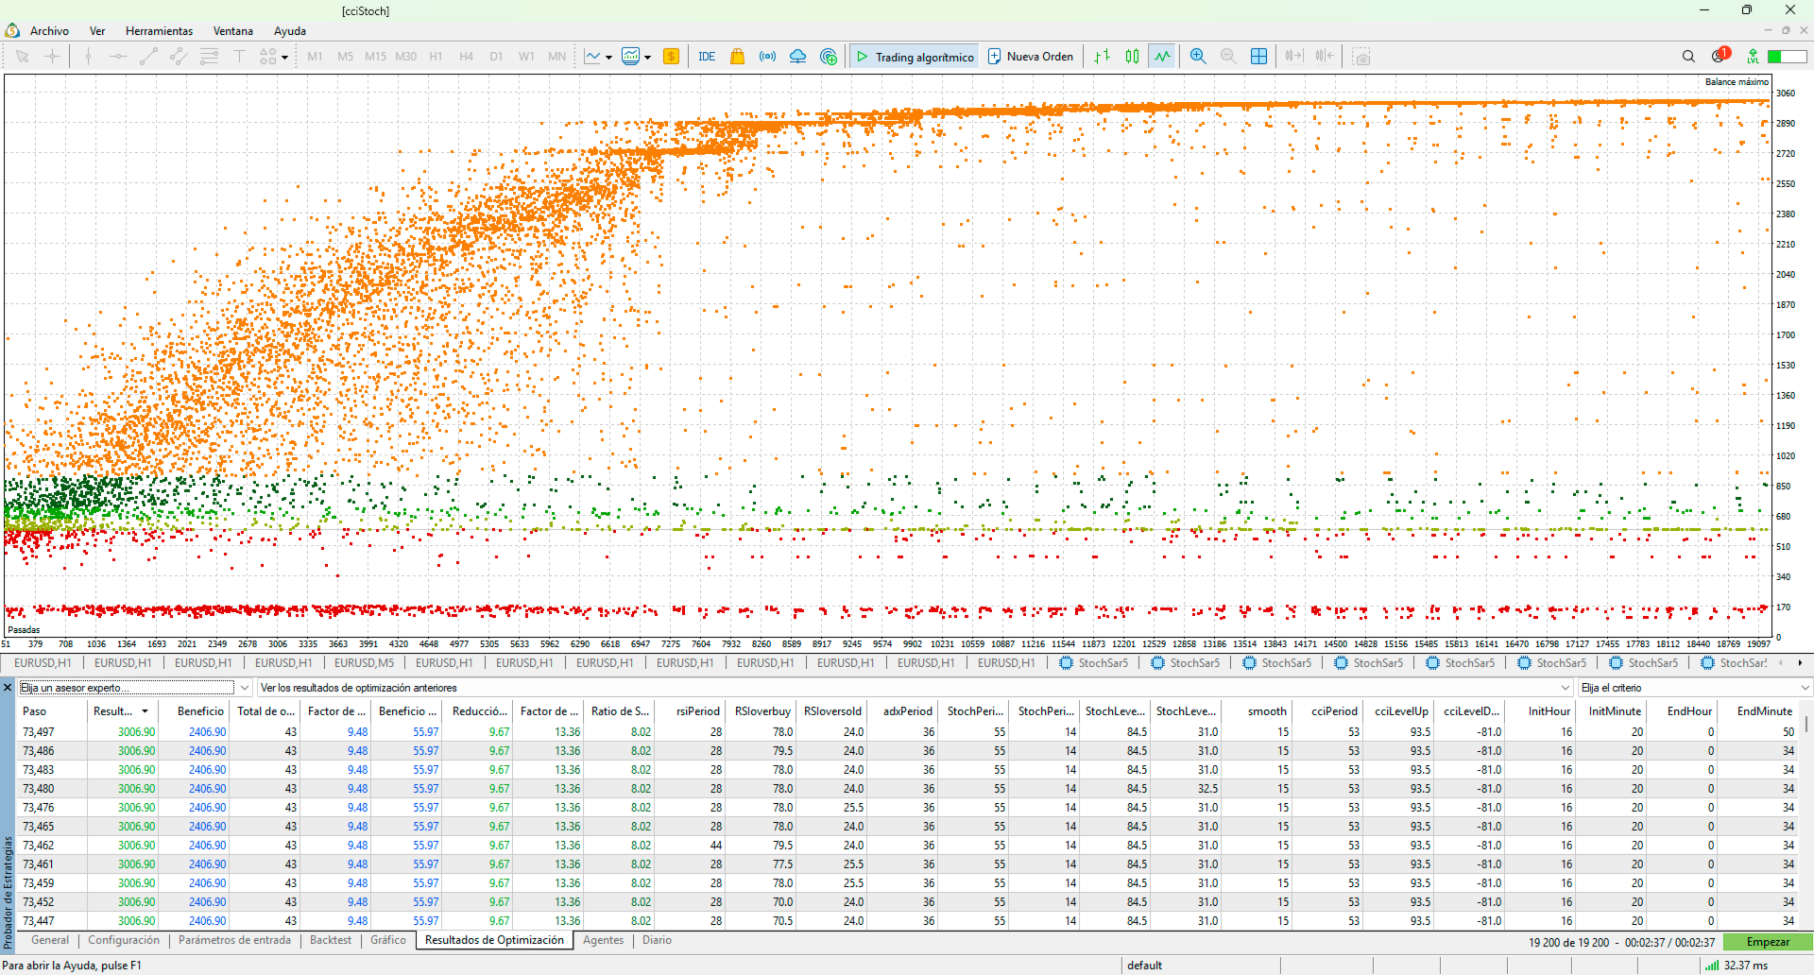Open the search magnifier icon
The height and width of the screenshot is (975, 1814).
[x=1688, y=57]
